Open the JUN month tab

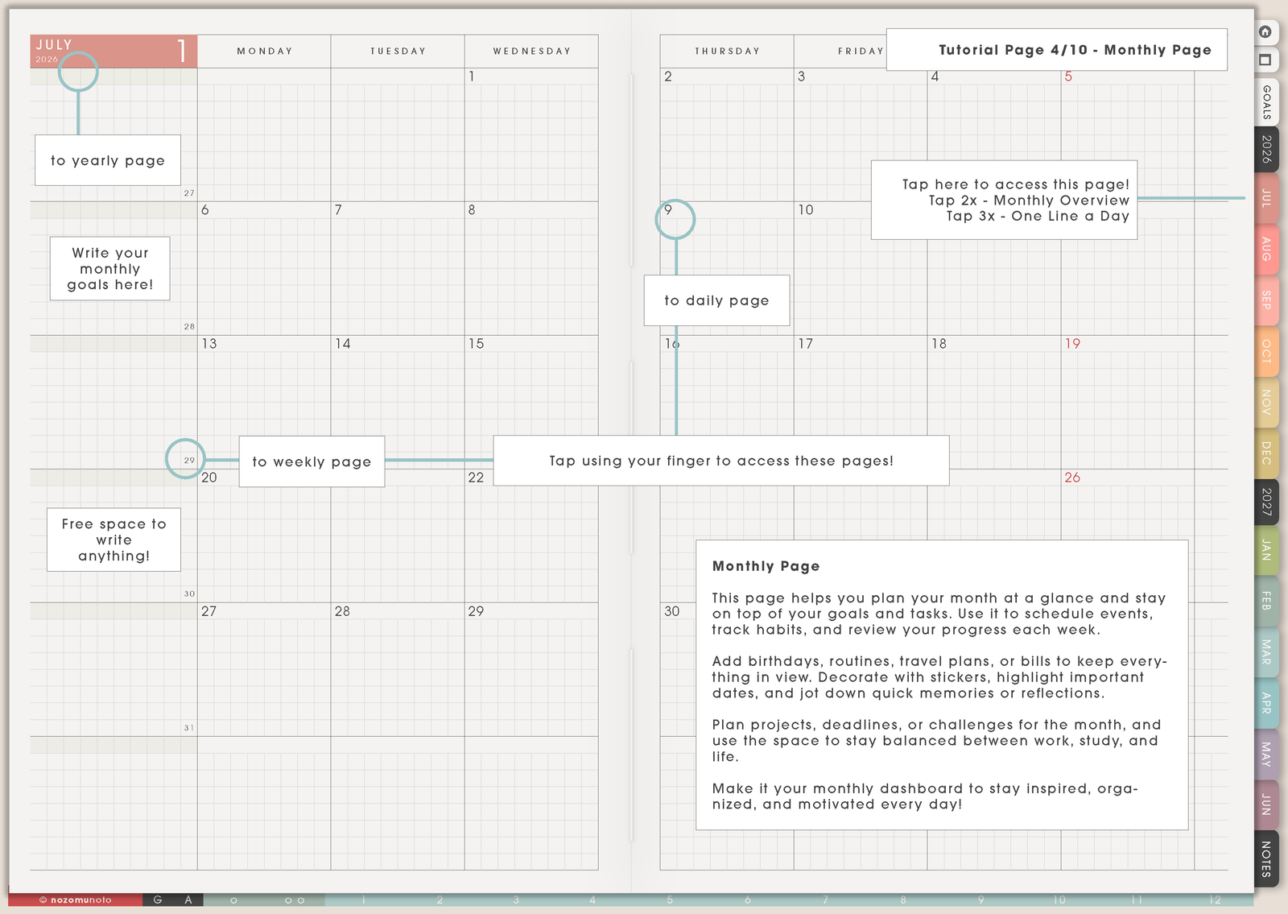(x=1266, y=804)
